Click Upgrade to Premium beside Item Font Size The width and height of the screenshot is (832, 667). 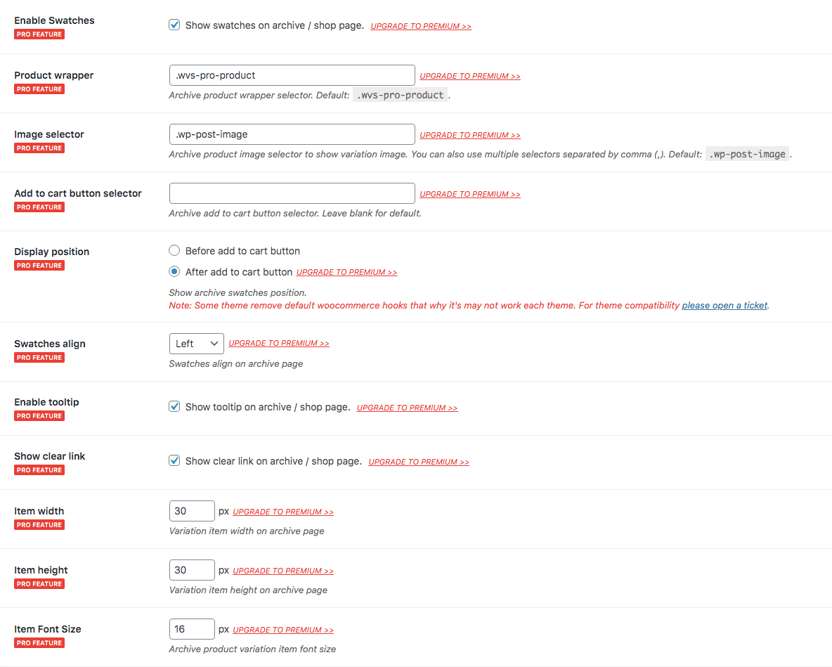[x=283, y=630]
